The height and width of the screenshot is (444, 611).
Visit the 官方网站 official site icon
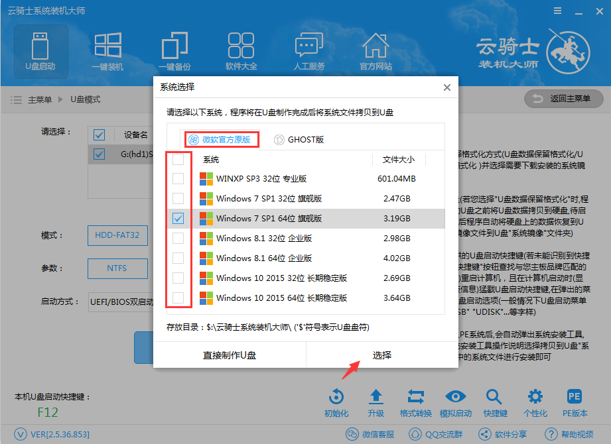[375, 51]
